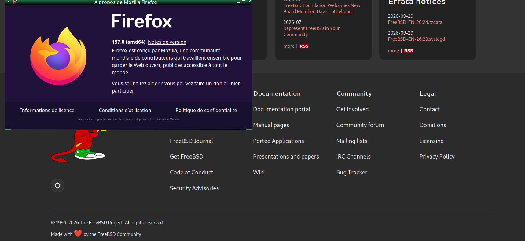Click the Legal footer heading

point(428,93)
